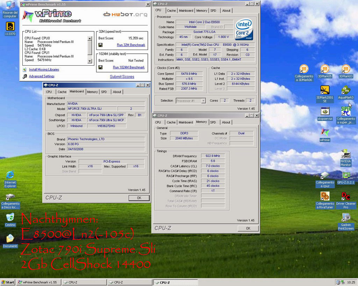Launch 3DMark2001 SE desktop shortcut
358x286 pixels.
click(x=325, y=94)
